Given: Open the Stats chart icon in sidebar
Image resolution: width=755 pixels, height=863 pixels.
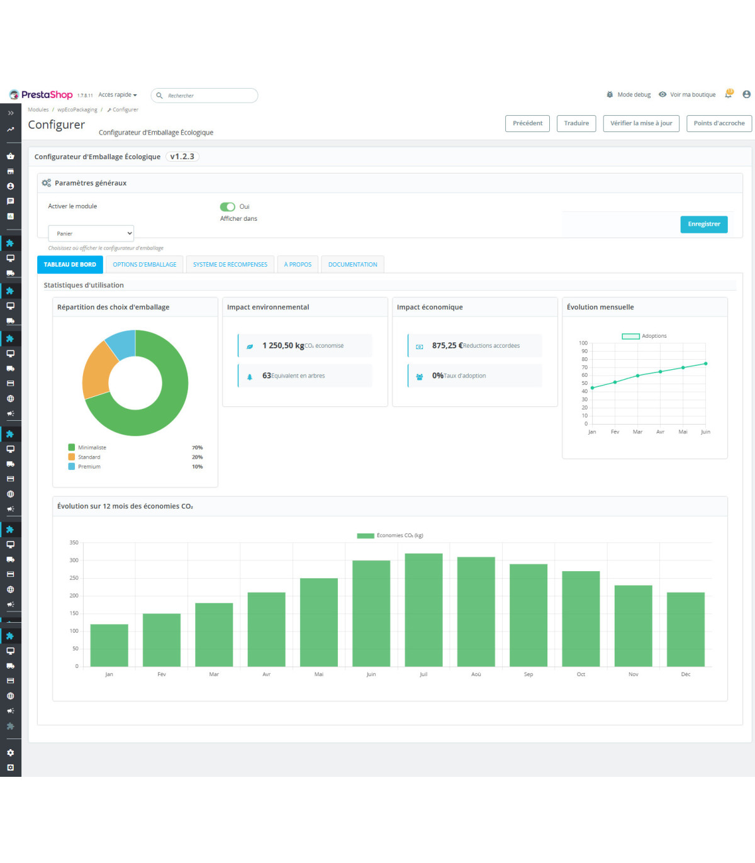Looking at the screenshot, I should 10,216.
